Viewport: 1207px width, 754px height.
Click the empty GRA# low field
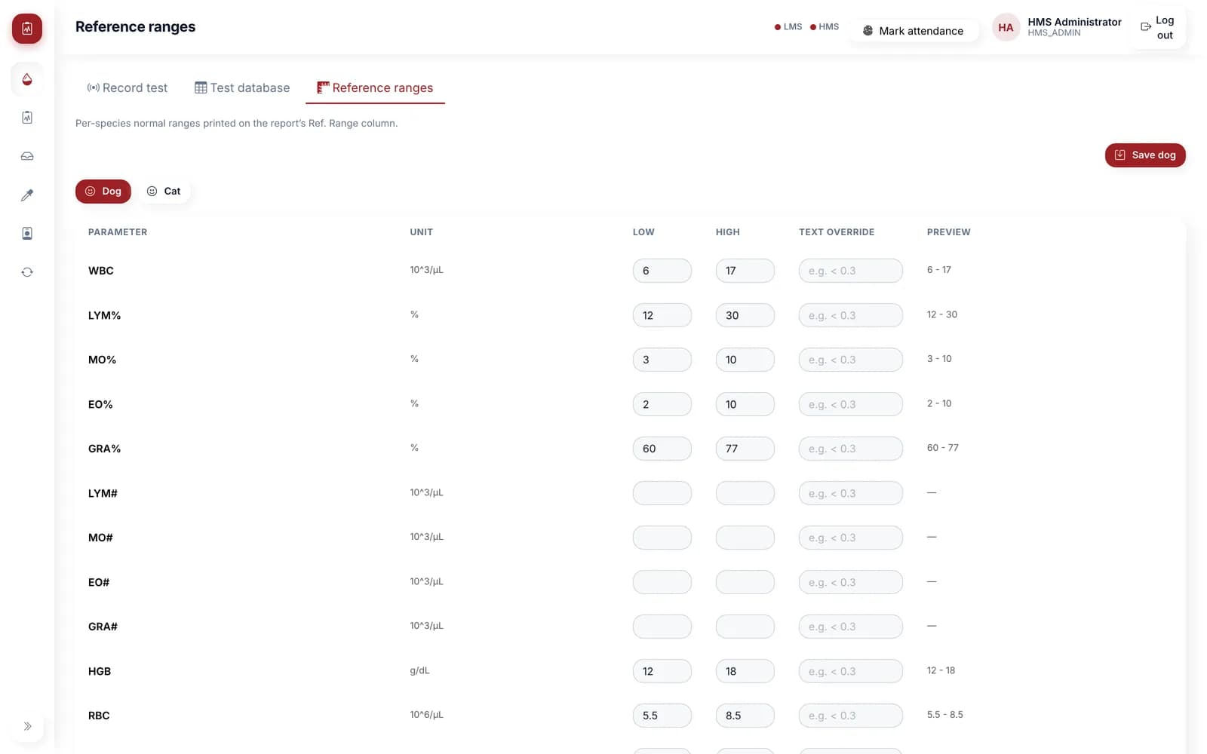pyautogui.click(x=662, y=627)
